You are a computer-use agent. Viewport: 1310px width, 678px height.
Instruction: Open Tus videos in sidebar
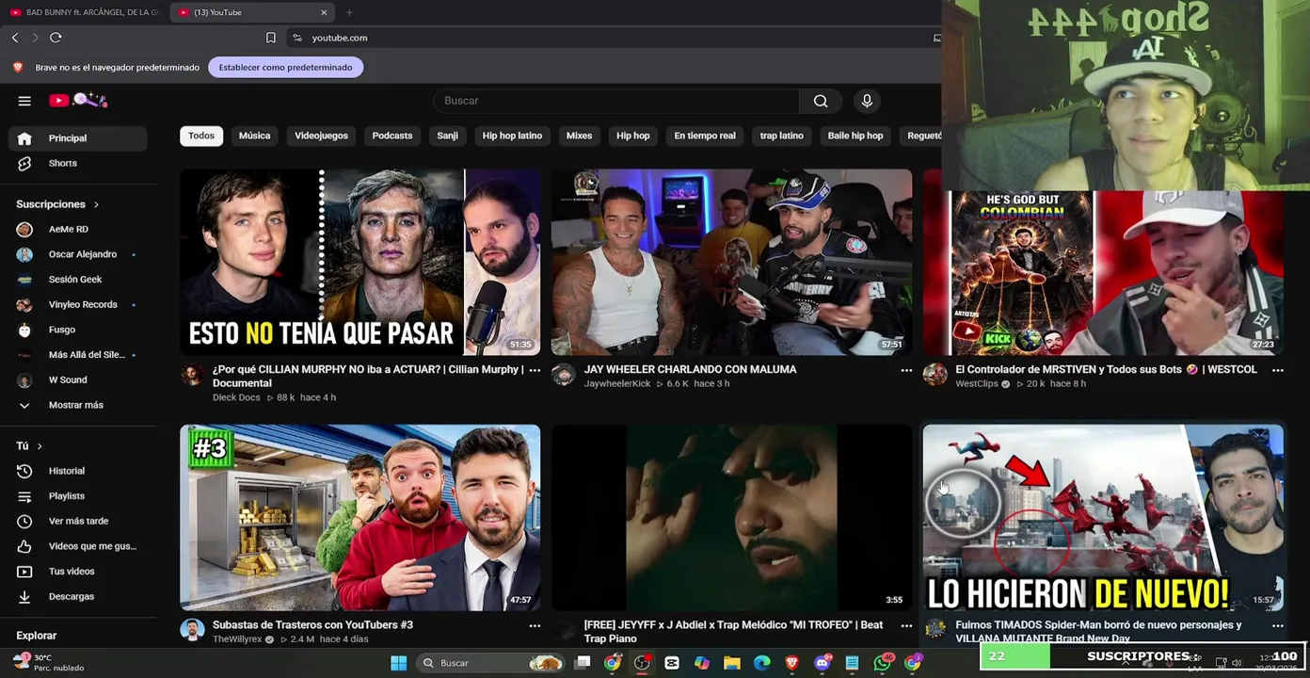(78, 572)
